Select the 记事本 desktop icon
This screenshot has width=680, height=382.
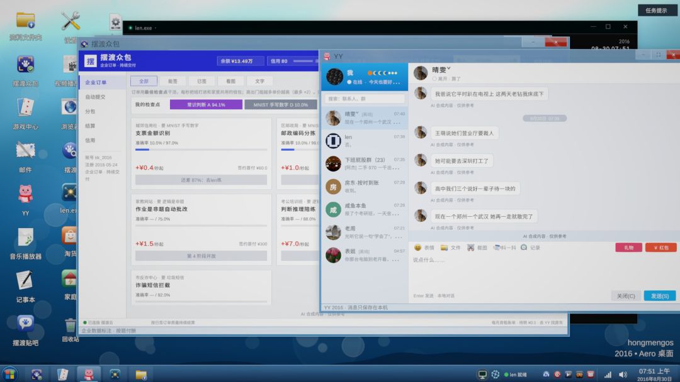pos(26,280)
